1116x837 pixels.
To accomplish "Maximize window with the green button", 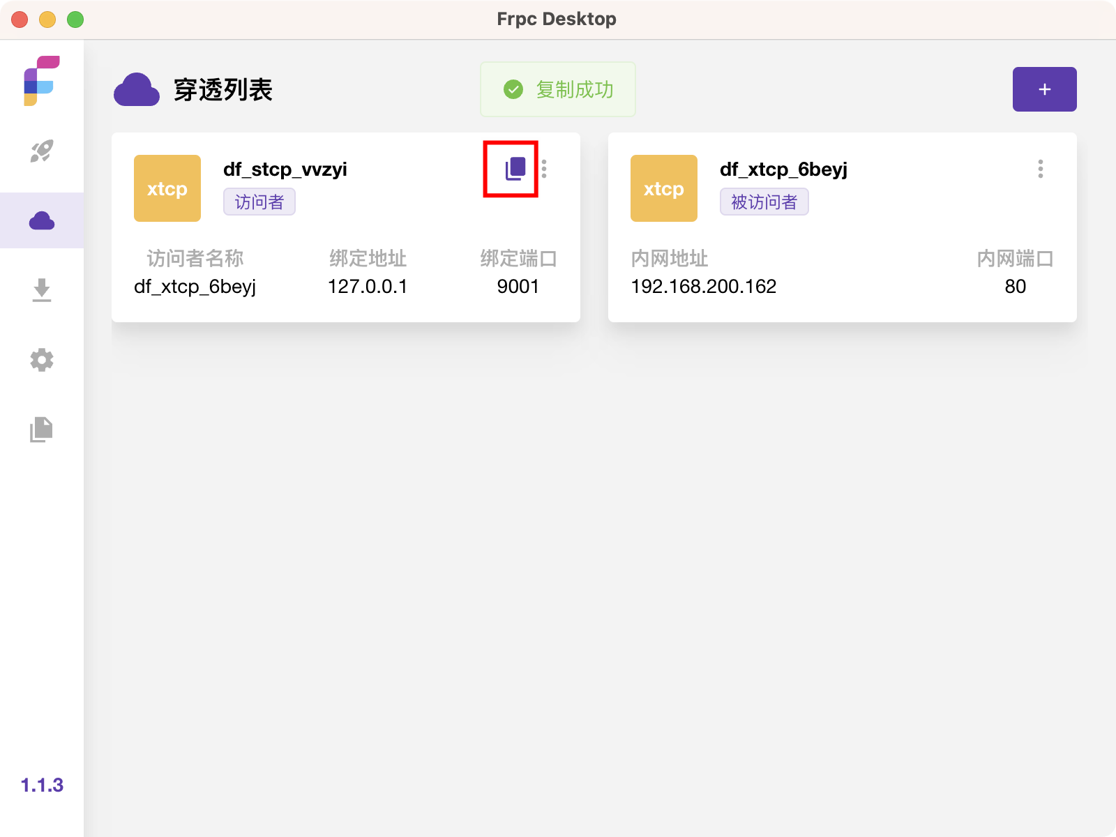I will coord(75,20).
